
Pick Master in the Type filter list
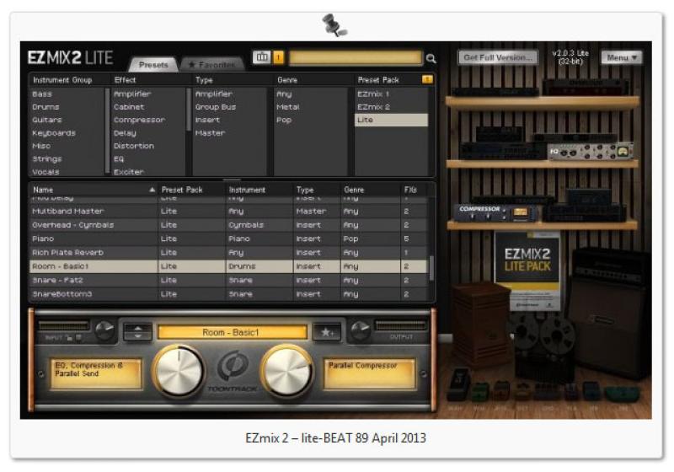tap(210, 133)
